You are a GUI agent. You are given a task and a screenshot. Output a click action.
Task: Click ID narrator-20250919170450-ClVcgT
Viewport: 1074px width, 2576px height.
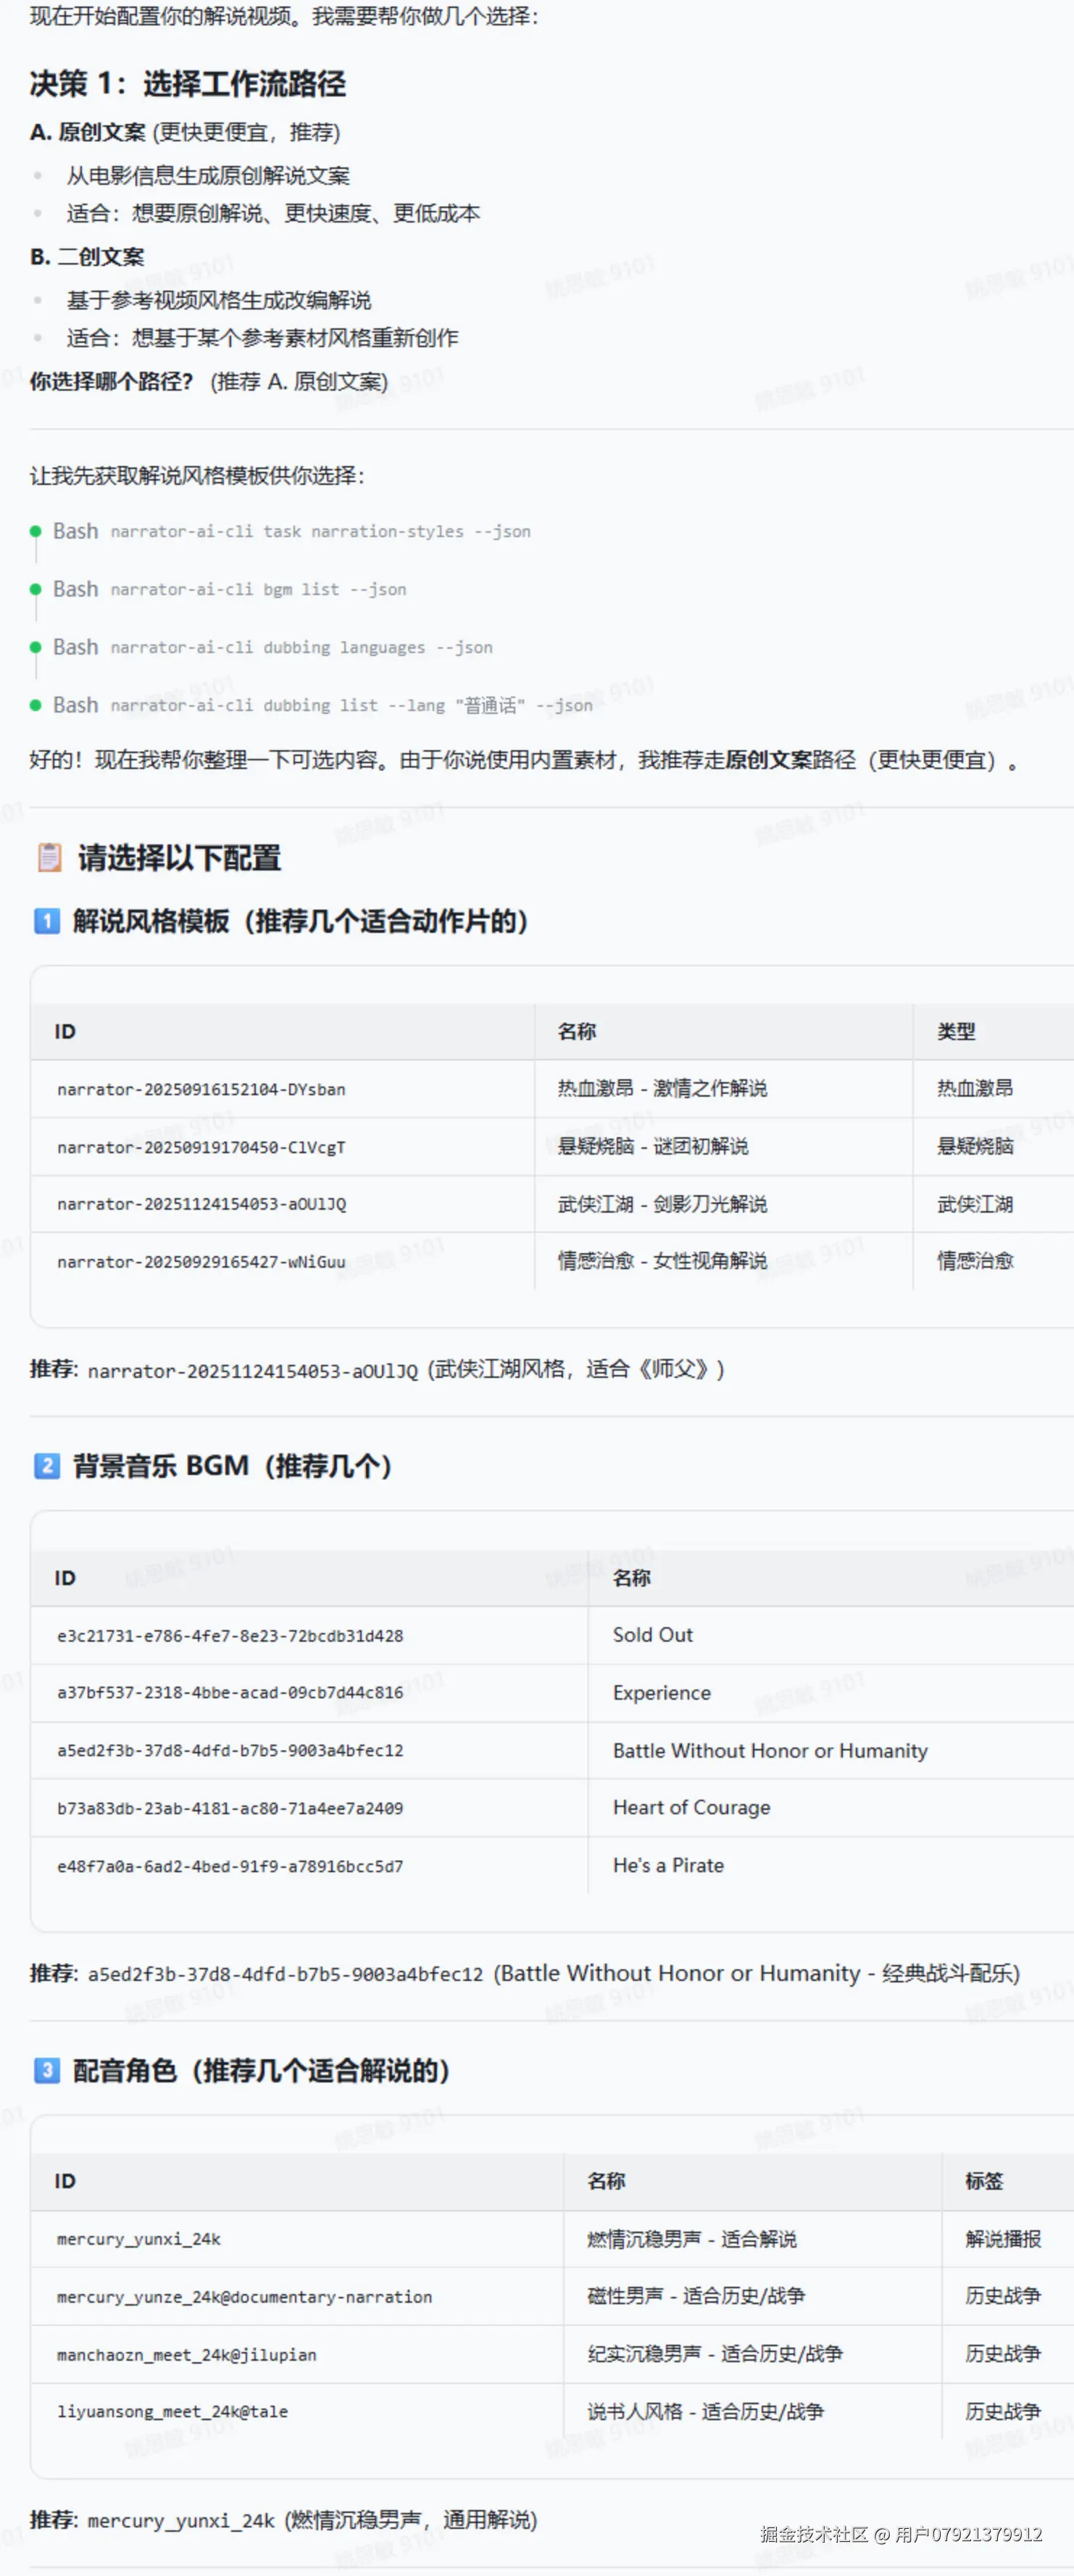pos(201,1147)
